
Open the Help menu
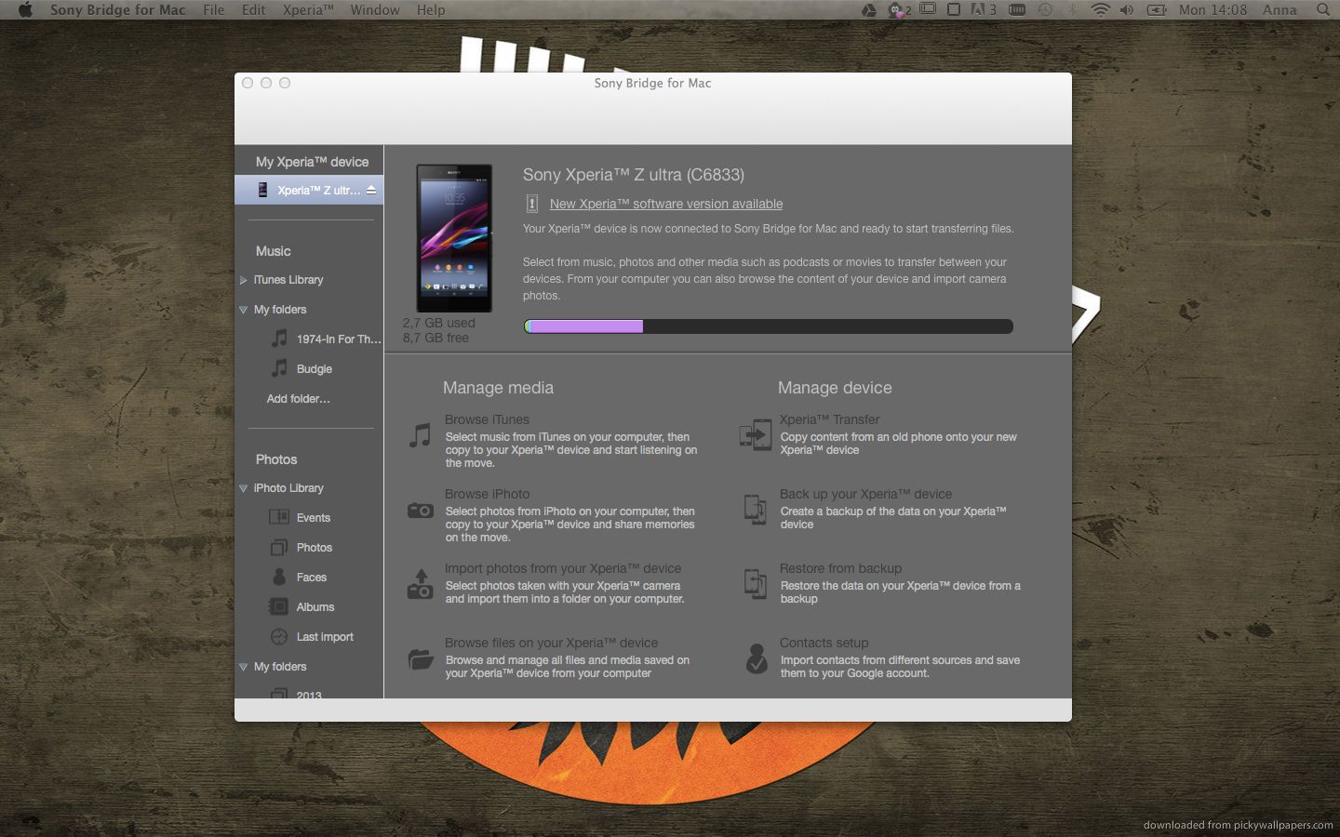(x=431, y=10)
